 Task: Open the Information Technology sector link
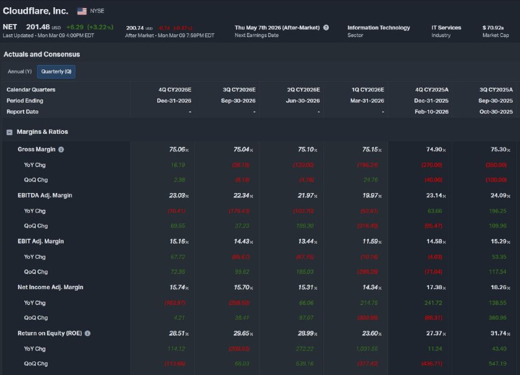[378, 28]
